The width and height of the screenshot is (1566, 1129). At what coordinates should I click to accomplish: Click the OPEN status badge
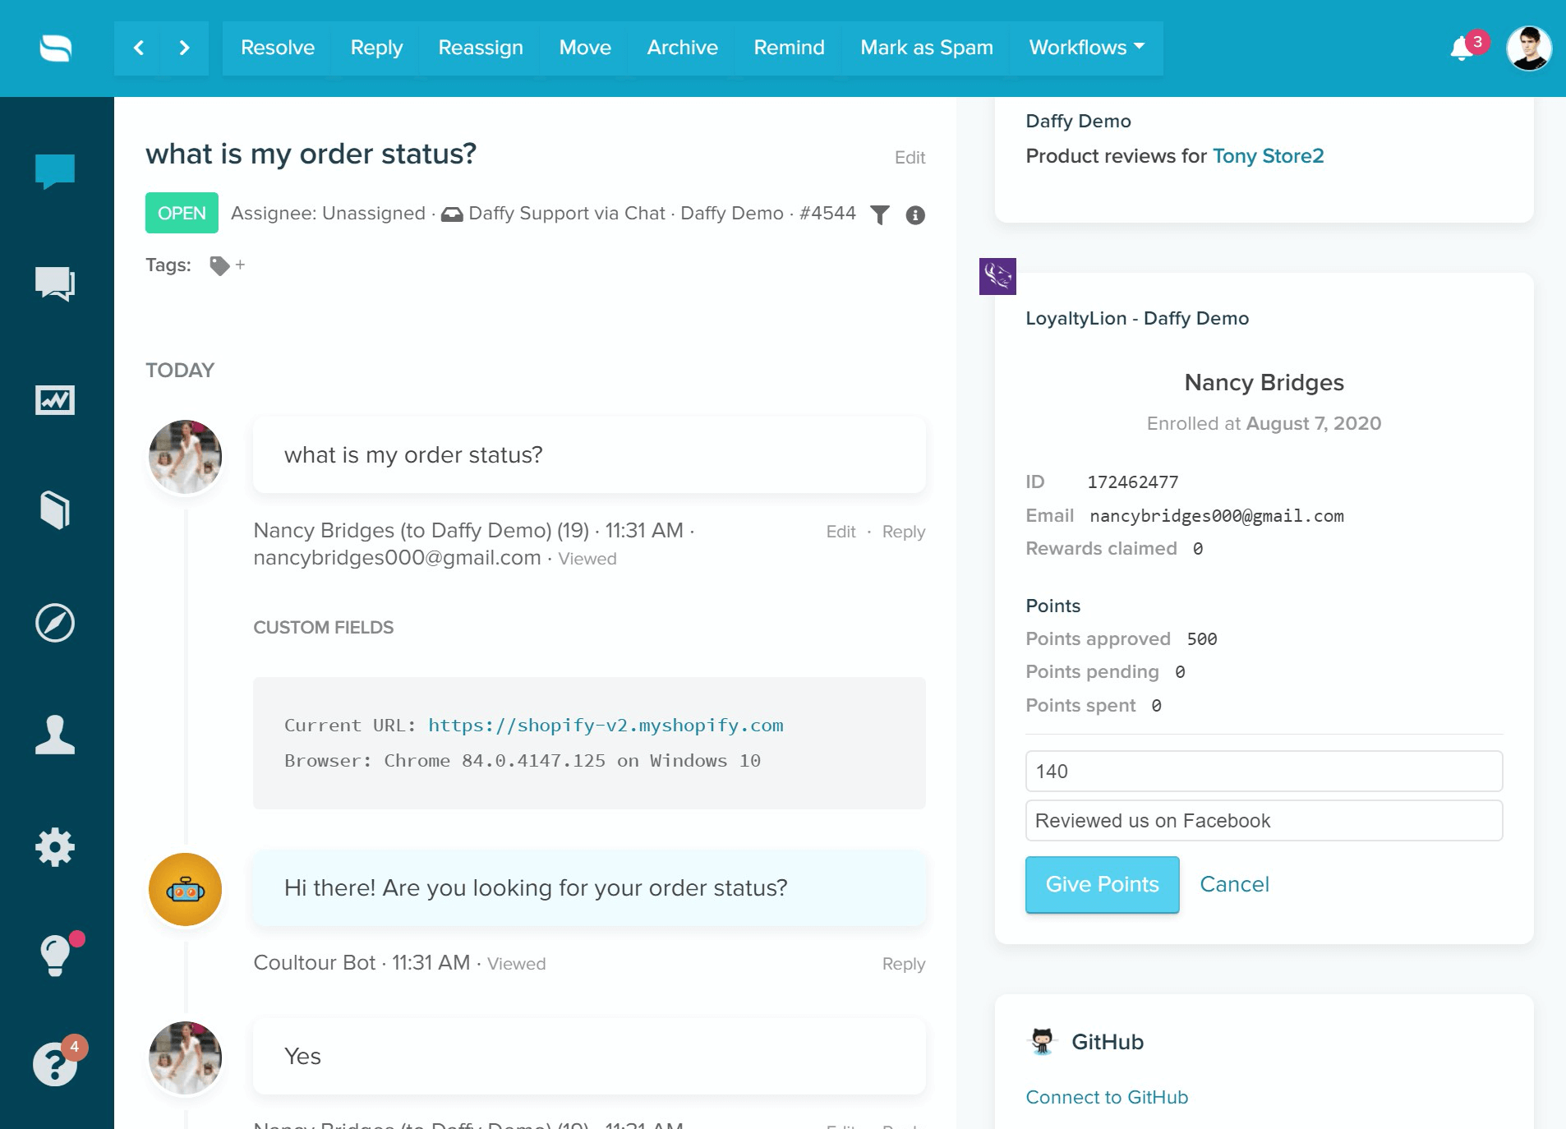coord(182,213)
